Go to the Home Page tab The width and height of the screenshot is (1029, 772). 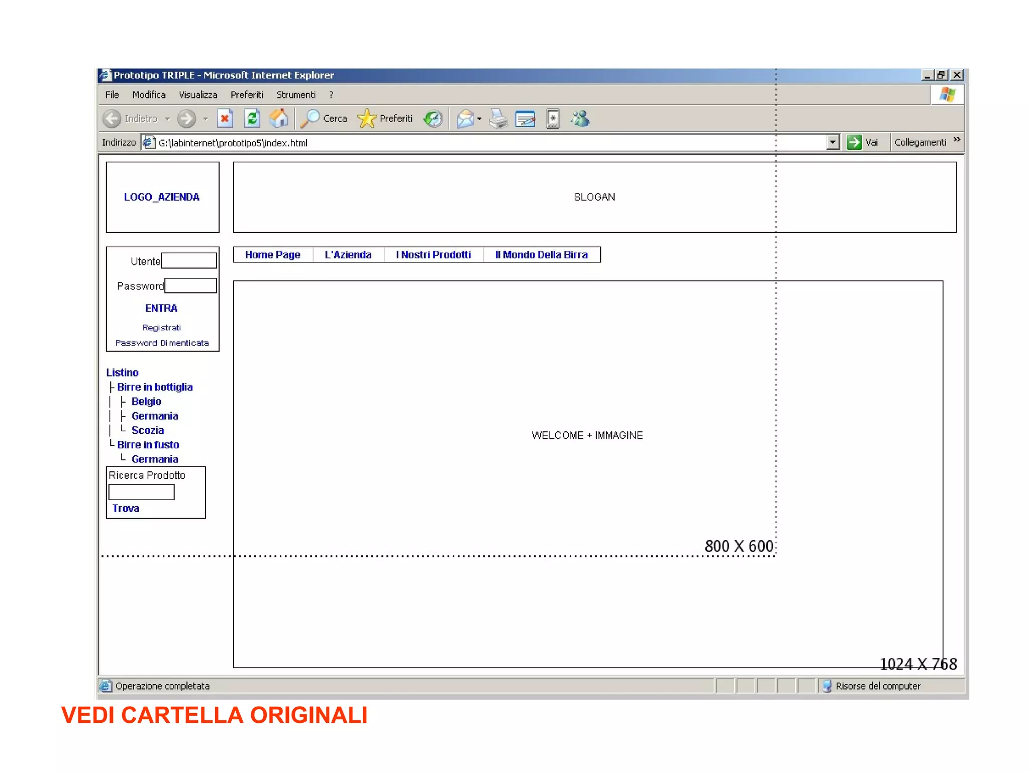(x=273, y=255)
